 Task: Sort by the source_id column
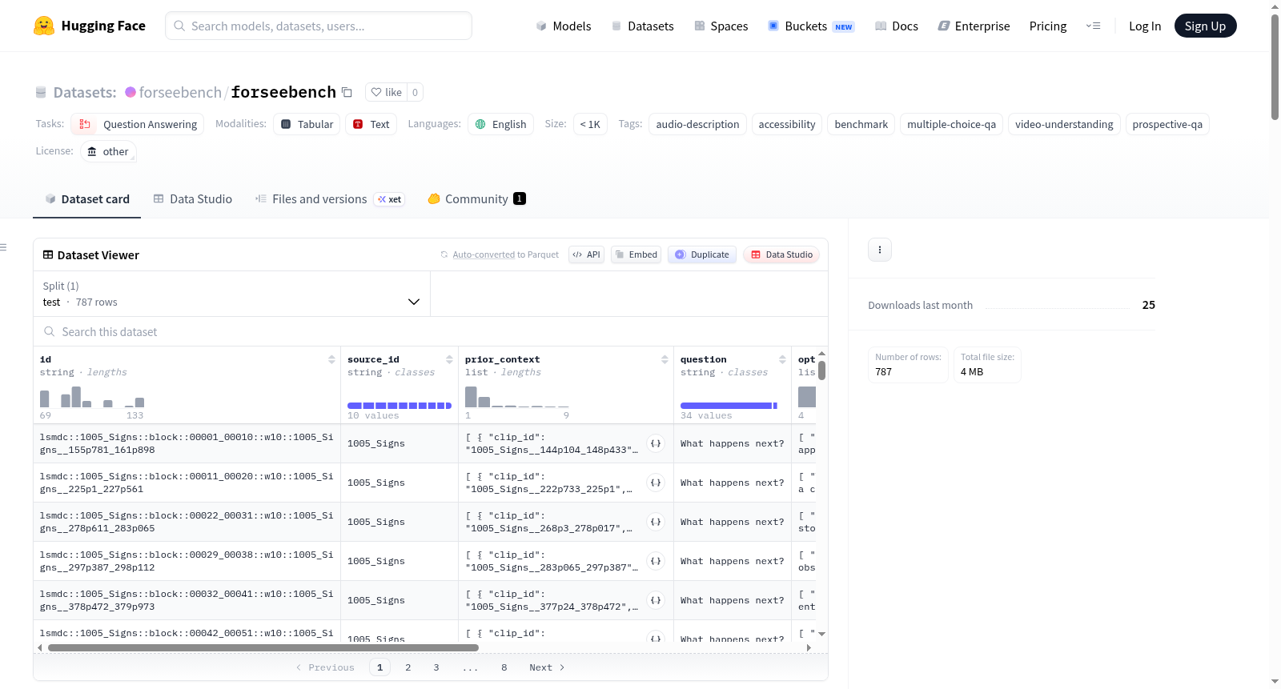click(x=449, y=359)
